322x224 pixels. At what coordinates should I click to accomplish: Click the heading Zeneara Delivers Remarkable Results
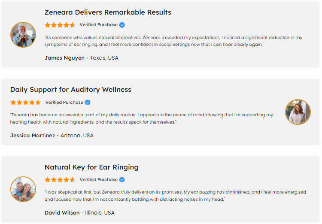(108, 12)
